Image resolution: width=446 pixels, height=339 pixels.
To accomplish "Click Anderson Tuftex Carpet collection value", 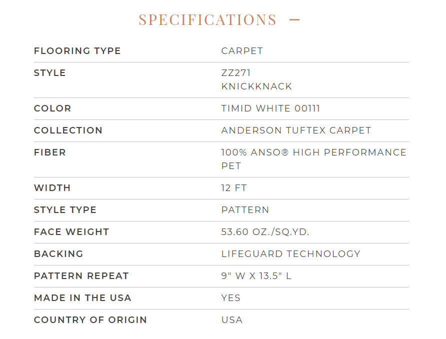I will coord(296,130).
